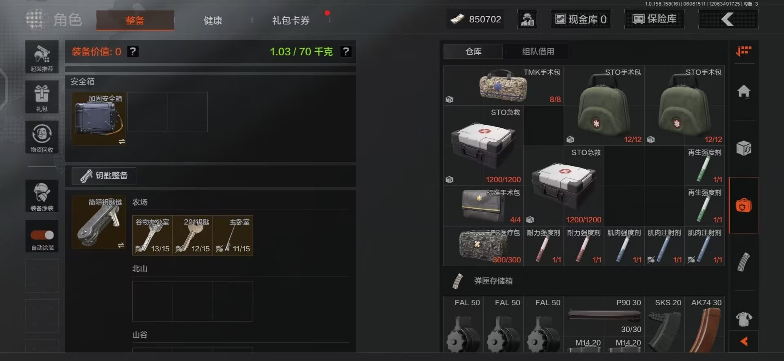Click the home icon in warehouse sidebar
Viewport: 784px width, 361px height.
(x=744, y=91)
